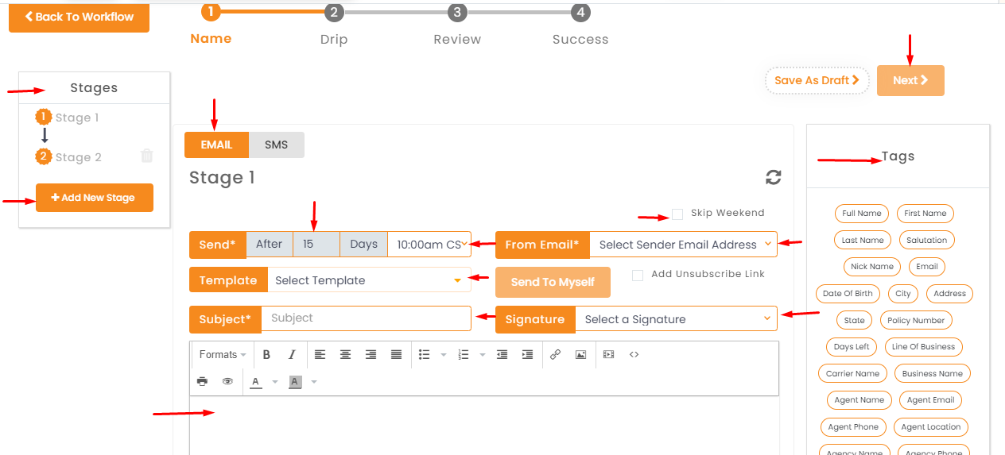Preview the email with the eye icon

pyautogui.click(x=227, y=381)
